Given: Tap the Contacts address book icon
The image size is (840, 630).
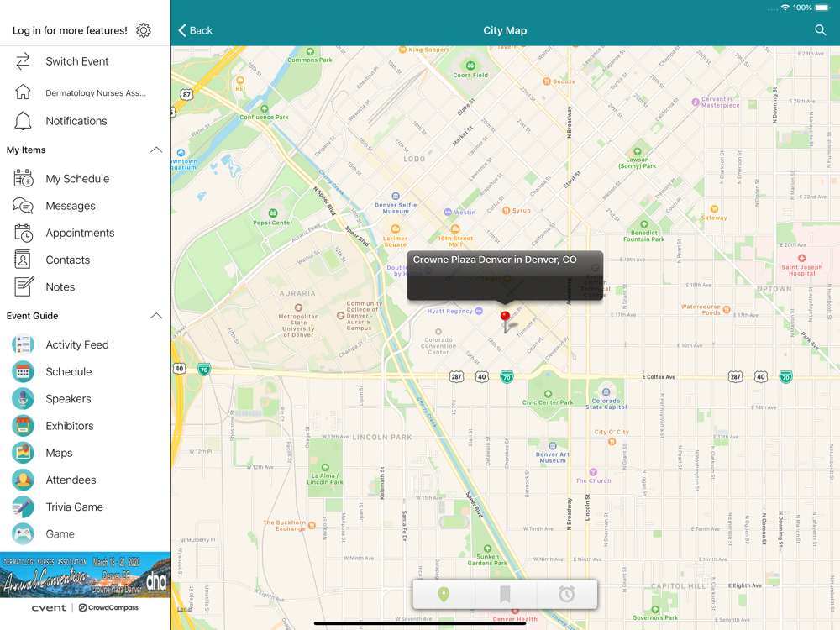Looking at the screenshot, I should (x=23, y=260).
